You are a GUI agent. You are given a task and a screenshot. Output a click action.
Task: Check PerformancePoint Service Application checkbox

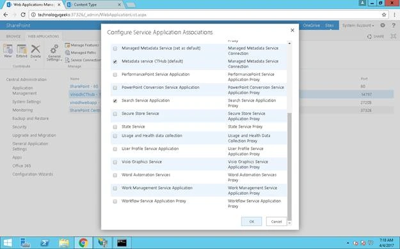(x=115, y=75)
